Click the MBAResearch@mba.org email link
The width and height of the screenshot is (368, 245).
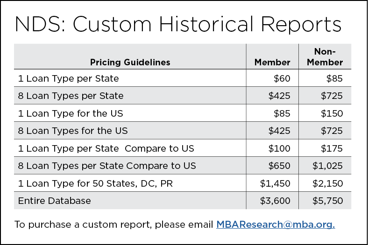click(275, 224)
